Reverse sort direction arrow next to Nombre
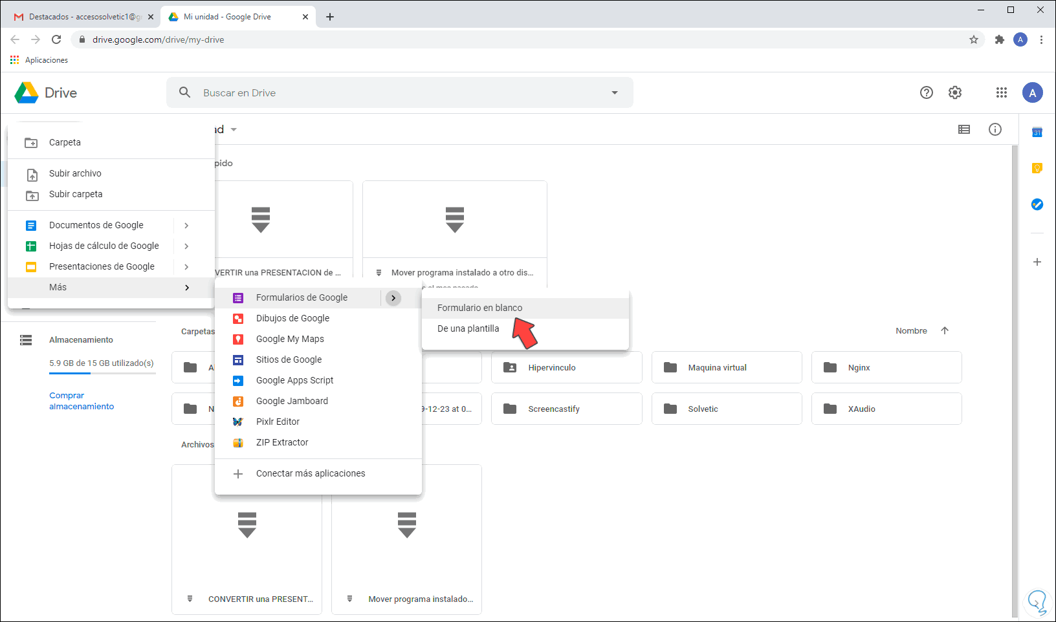The width and height of the screenshot is (1056, 622). click(x=945, y=330)
